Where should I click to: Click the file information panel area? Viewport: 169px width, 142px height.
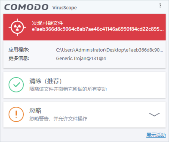84,54
